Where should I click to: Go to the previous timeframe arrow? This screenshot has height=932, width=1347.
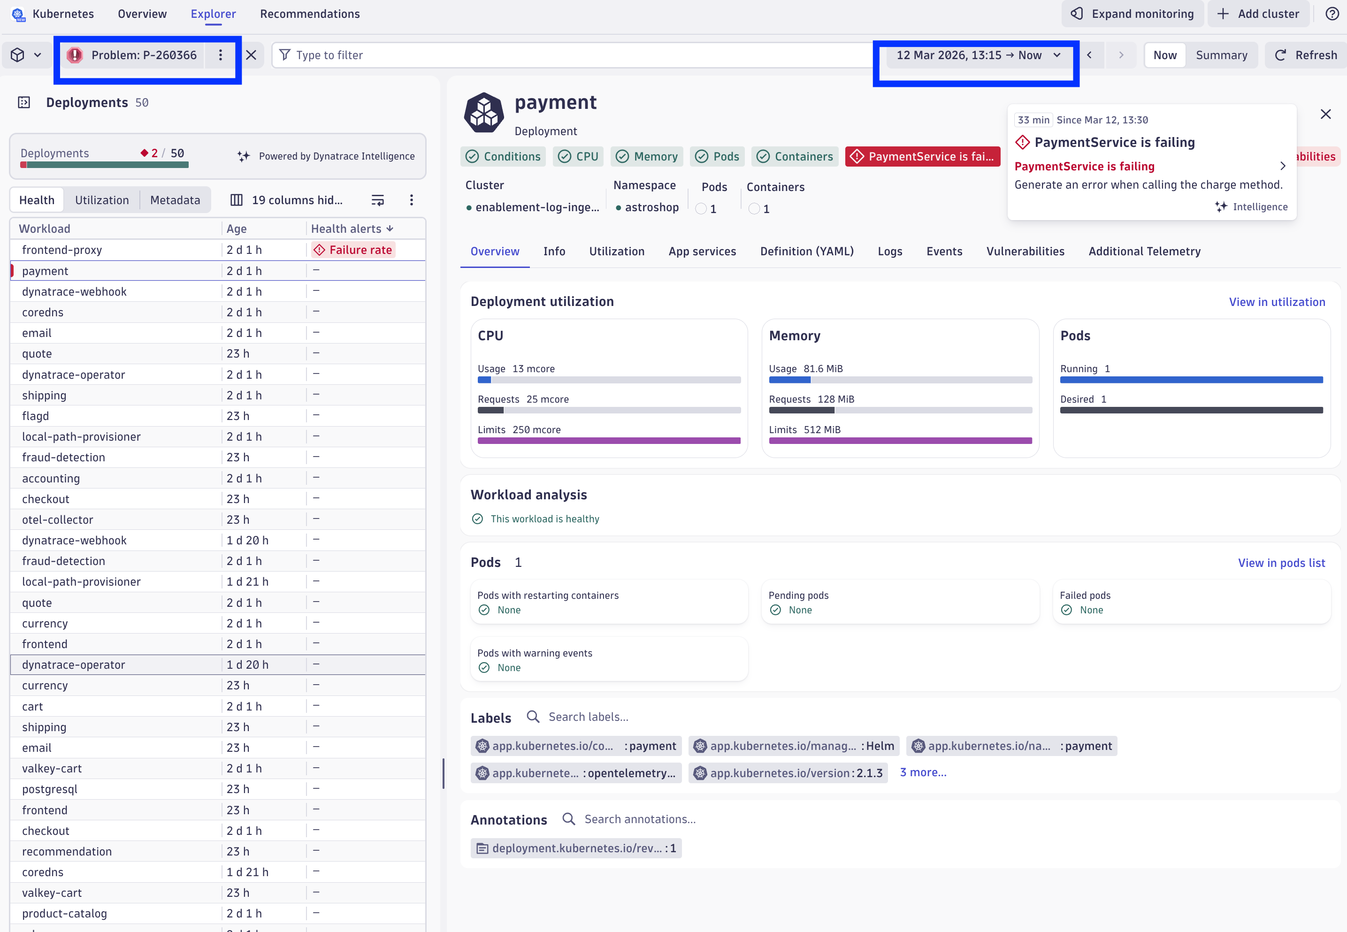(1089, 55)
